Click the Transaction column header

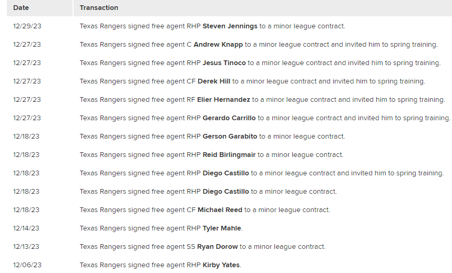click(x=99, y=8)
